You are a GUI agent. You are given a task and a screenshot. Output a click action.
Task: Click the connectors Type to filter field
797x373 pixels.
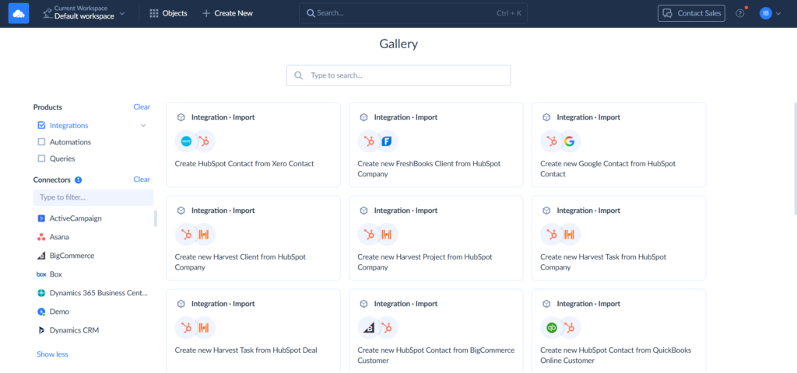93,197
